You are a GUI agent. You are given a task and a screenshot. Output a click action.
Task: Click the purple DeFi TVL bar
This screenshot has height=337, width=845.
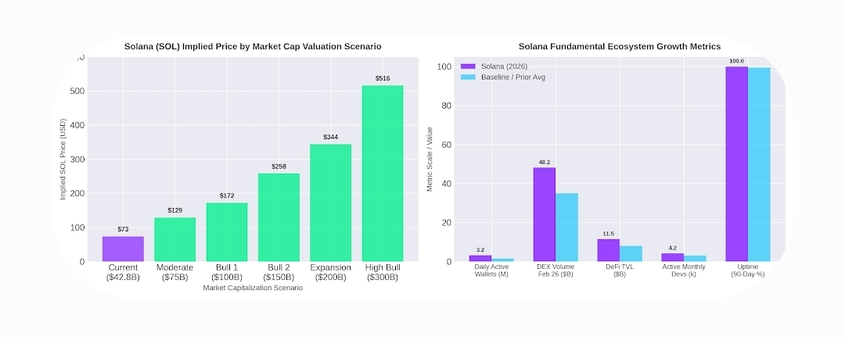[x=609, y=250]
